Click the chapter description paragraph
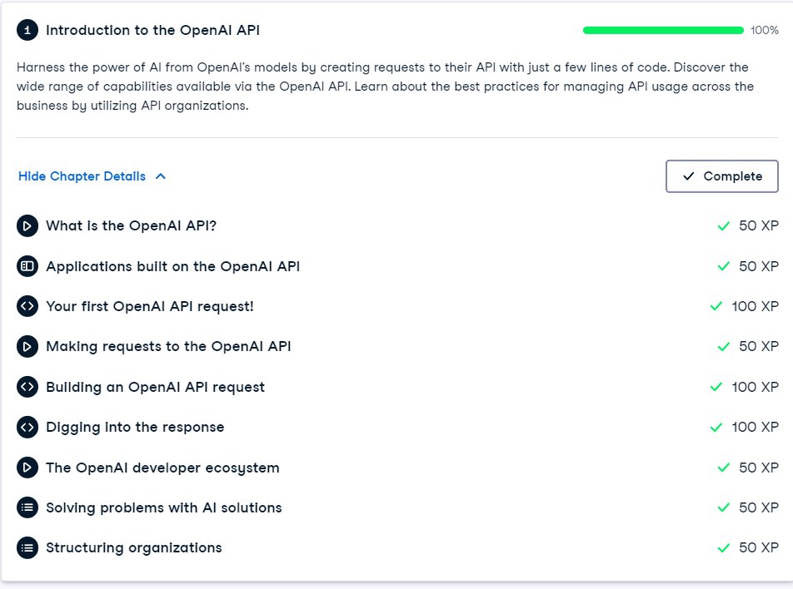The image size is (793, 589). [386, 87]
